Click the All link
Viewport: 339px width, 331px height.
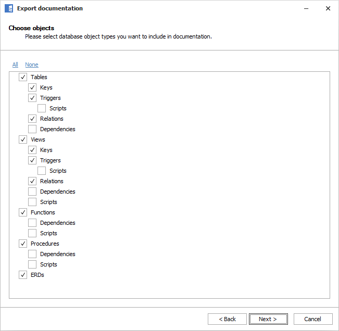point(15,65)
